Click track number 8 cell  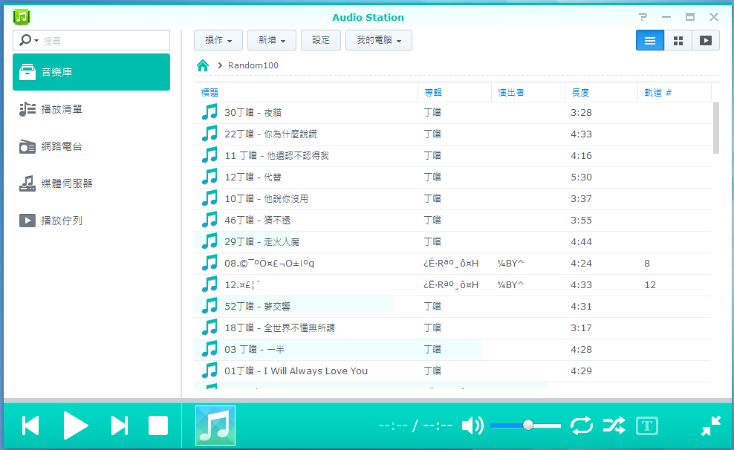647,264
